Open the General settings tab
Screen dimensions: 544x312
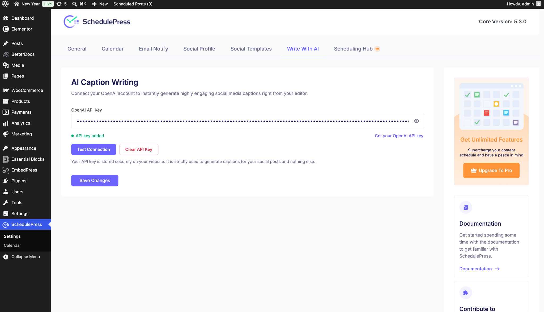pyautogui.click(x=77, y=49)
